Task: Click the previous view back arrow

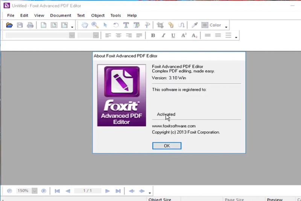Action: point(132,191)
